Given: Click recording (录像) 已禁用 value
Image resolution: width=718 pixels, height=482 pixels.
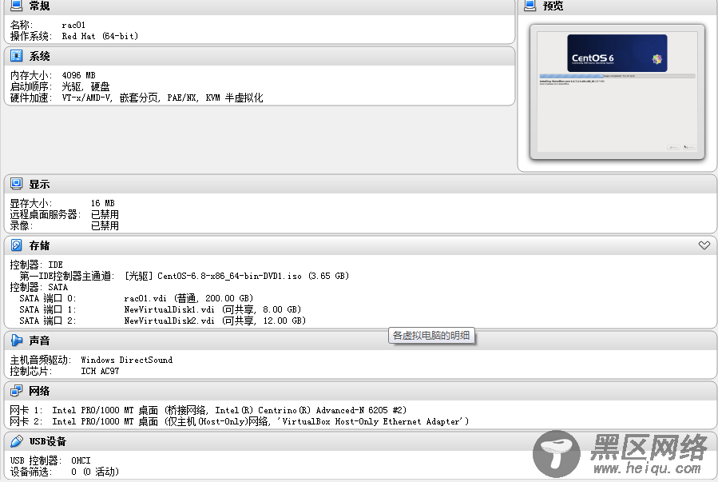Looking at the screenshot, I should [105, 225].
